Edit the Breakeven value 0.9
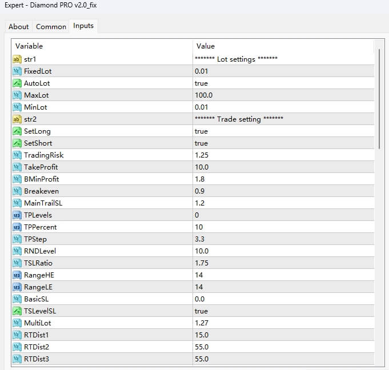This screenshot has width=389, height=370. point(200,191)
